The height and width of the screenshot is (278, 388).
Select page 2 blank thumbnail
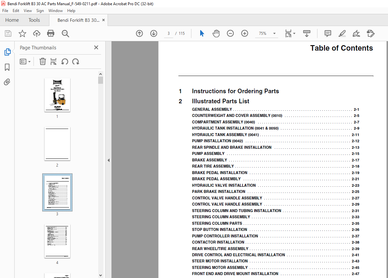tap(57, 144)
